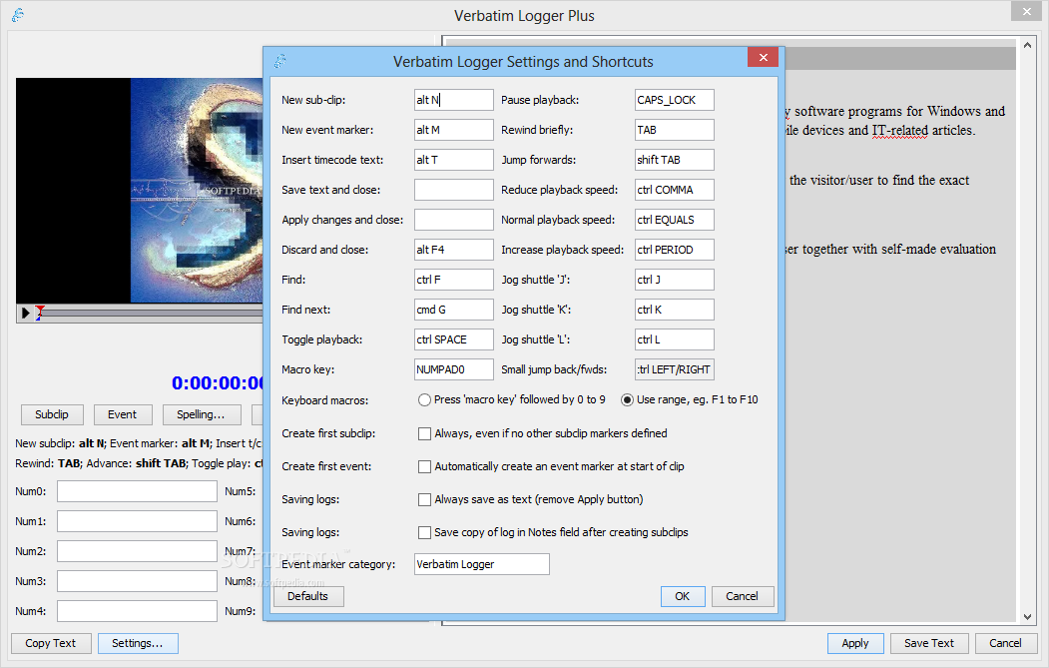Click the Jog shuttle 'K' field
Viewport: 1049px width, 668px height.
(675, 310)
